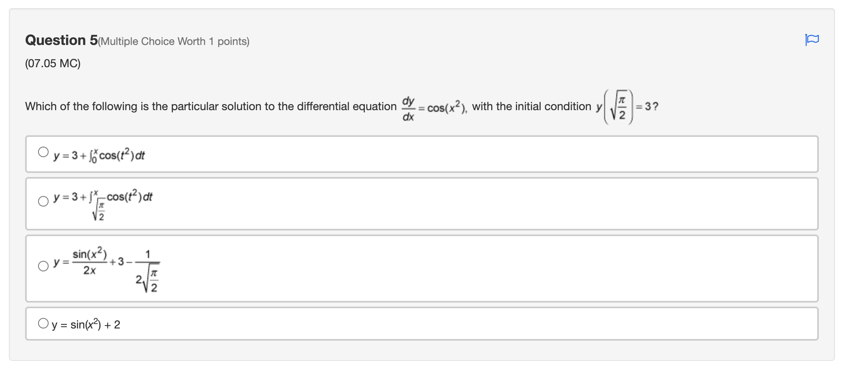Select the radio button for y = 3 + ∫₀ˣ cos(t²)dt
This screenshot has width=848, height=371.
[x=43, y=151]
